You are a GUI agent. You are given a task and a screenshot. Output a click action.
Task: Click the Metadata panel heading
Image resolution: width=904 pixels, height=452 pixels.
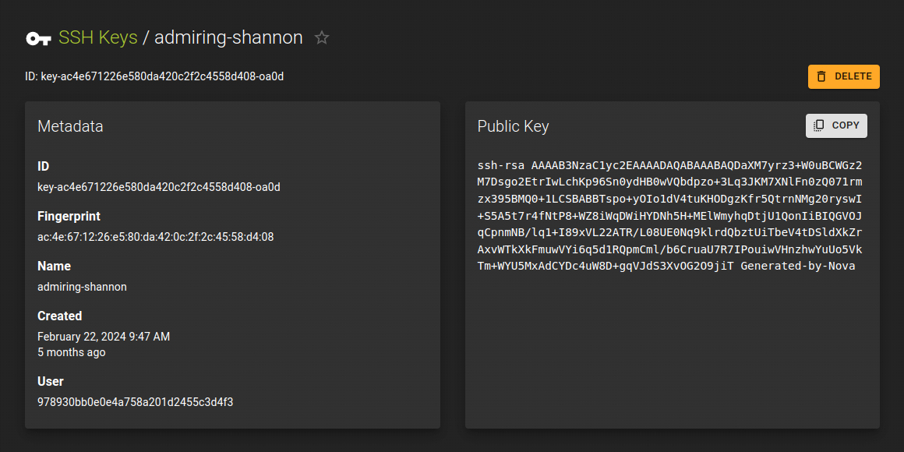point(70,126)
